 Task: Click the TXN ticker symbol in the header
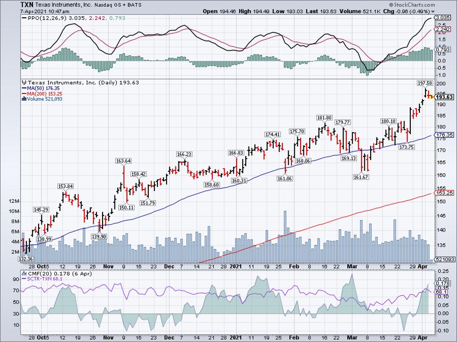pyautogui.click(x=27, y=5)
